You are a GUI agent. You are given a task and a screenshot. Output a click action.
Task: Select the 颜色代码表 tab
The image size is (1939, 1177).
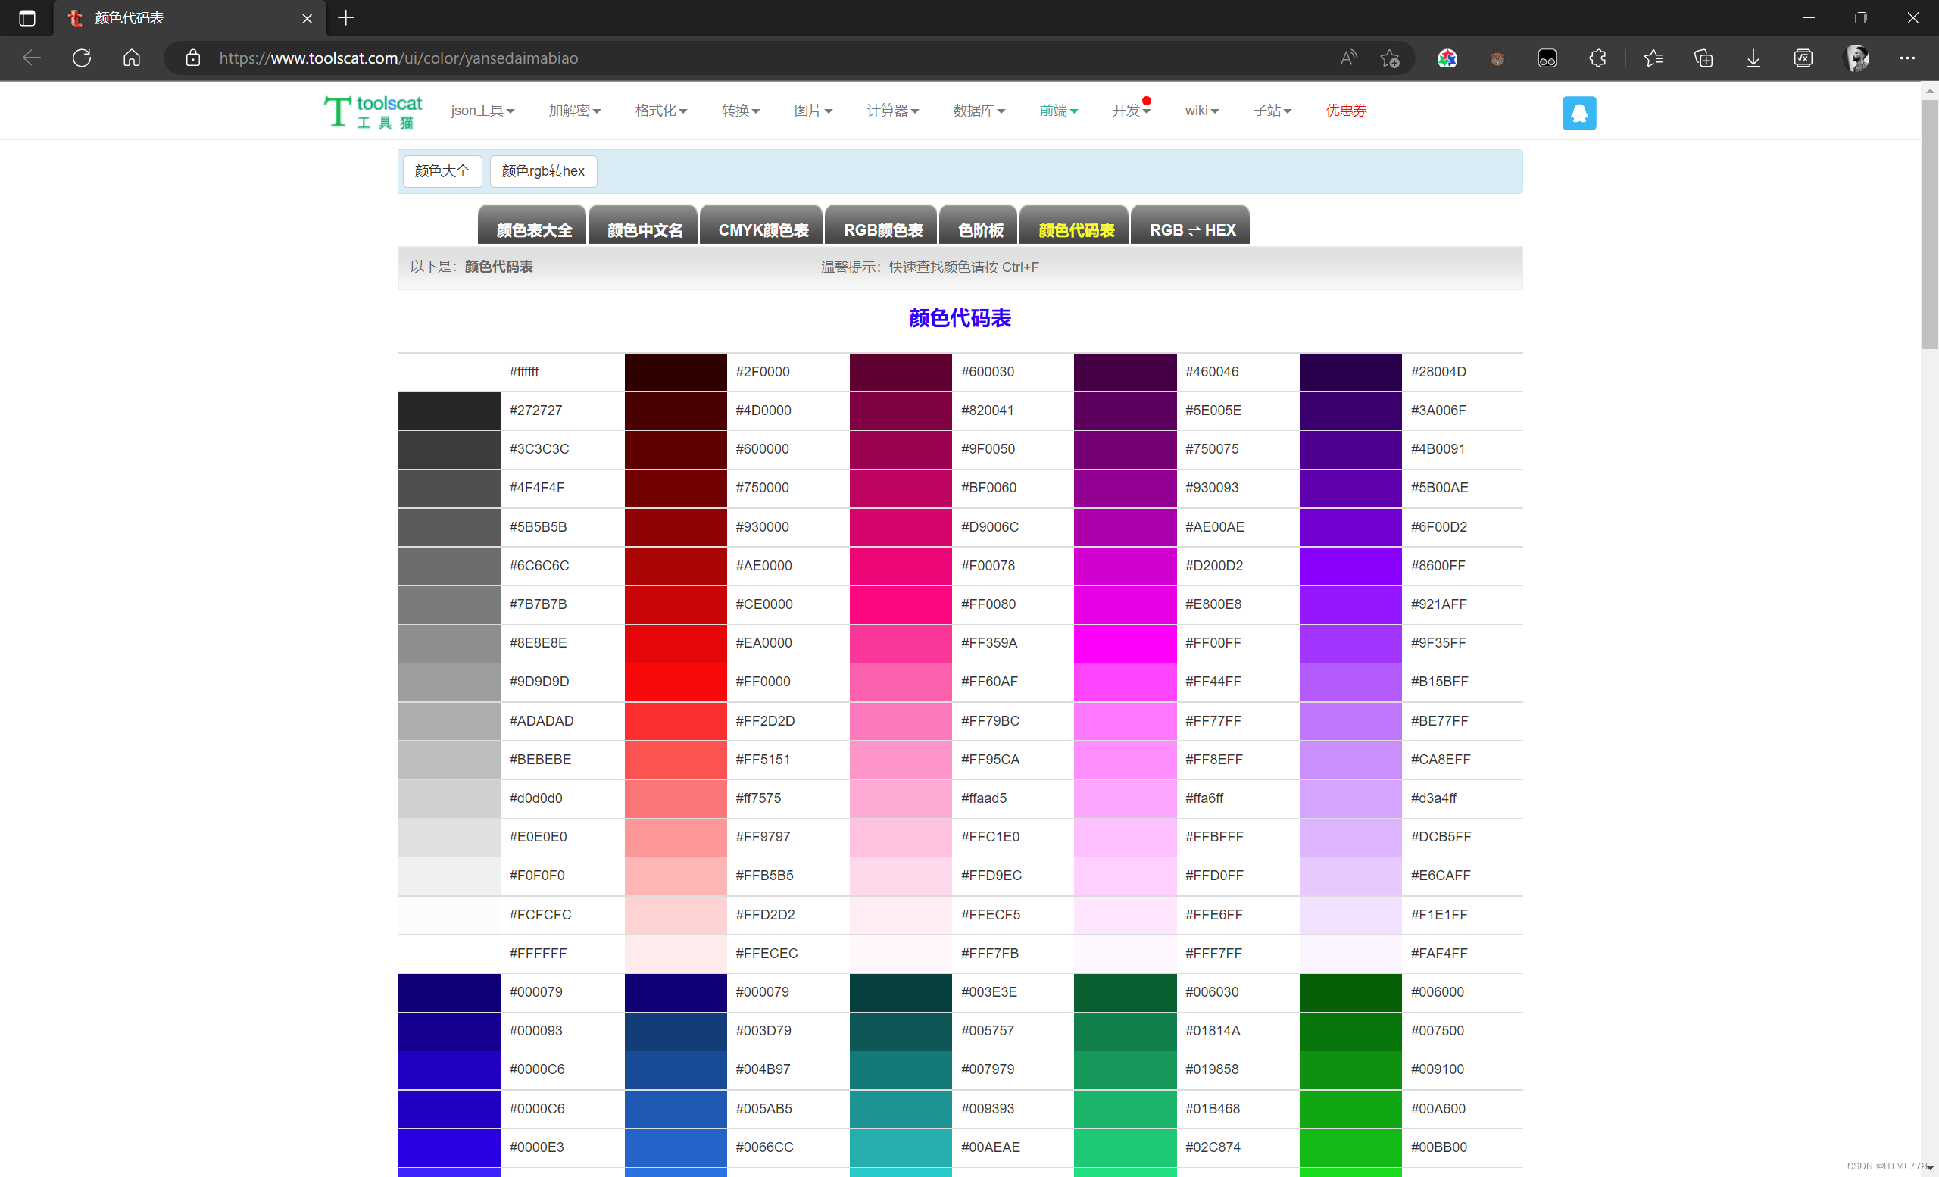(1075, 226)
